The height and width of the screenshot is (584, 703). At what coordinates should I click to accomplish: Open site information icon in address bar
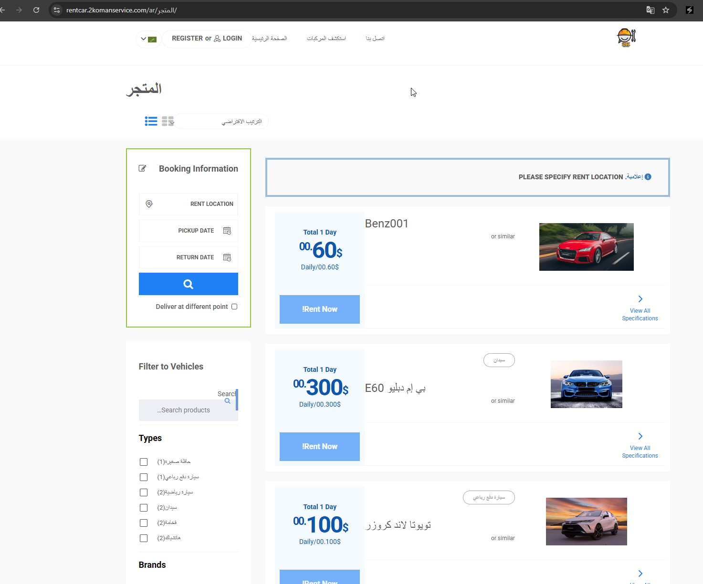tap(57, 10)
